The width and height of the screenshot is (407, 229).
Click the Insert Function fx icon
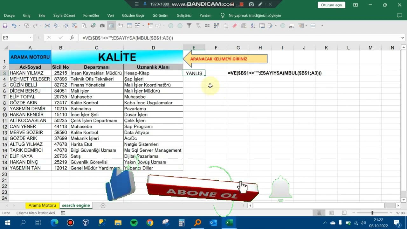point(72,38)
